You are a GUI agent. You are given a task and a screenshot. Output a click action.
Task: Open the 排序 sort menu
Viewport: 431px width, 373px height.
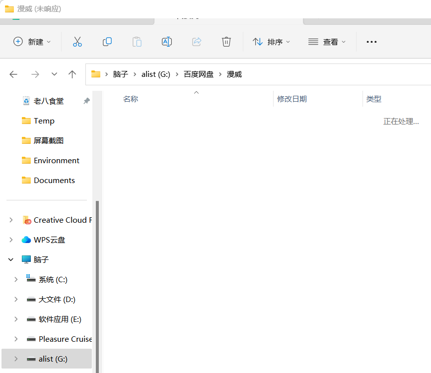(x=271, y=42)
